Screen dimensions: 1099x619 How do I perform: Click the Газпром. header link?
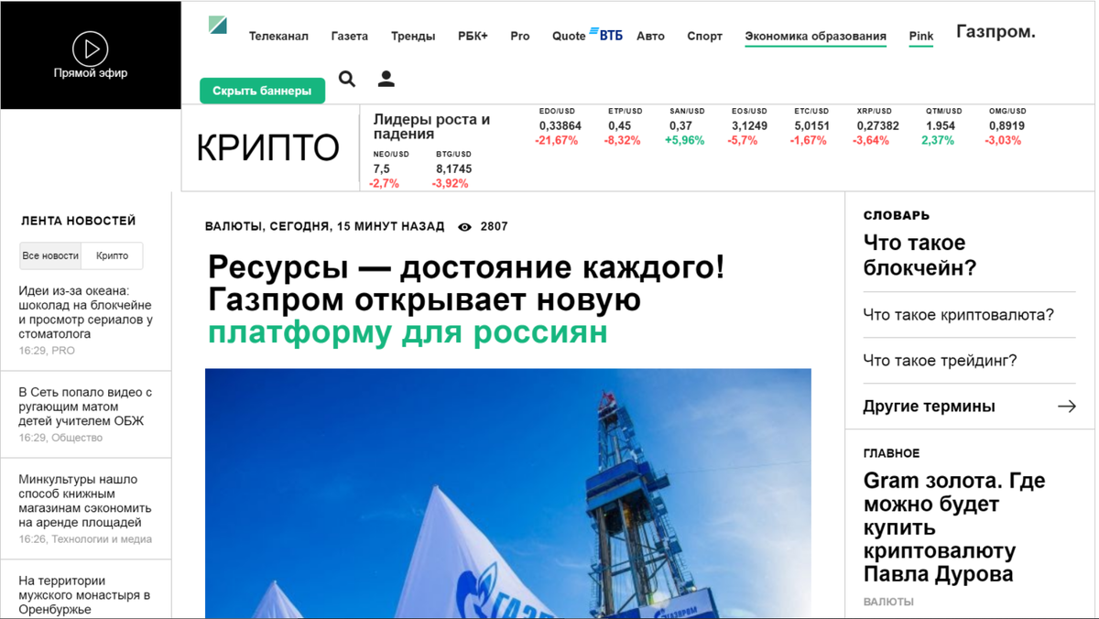(996, 32)
